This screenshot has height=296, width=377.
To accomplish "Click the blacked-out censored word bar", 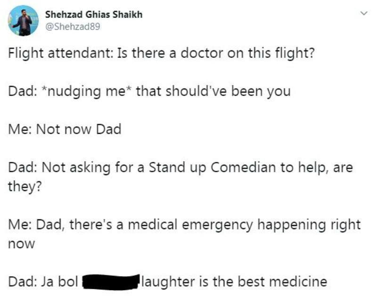I will [x=111, y=282].
